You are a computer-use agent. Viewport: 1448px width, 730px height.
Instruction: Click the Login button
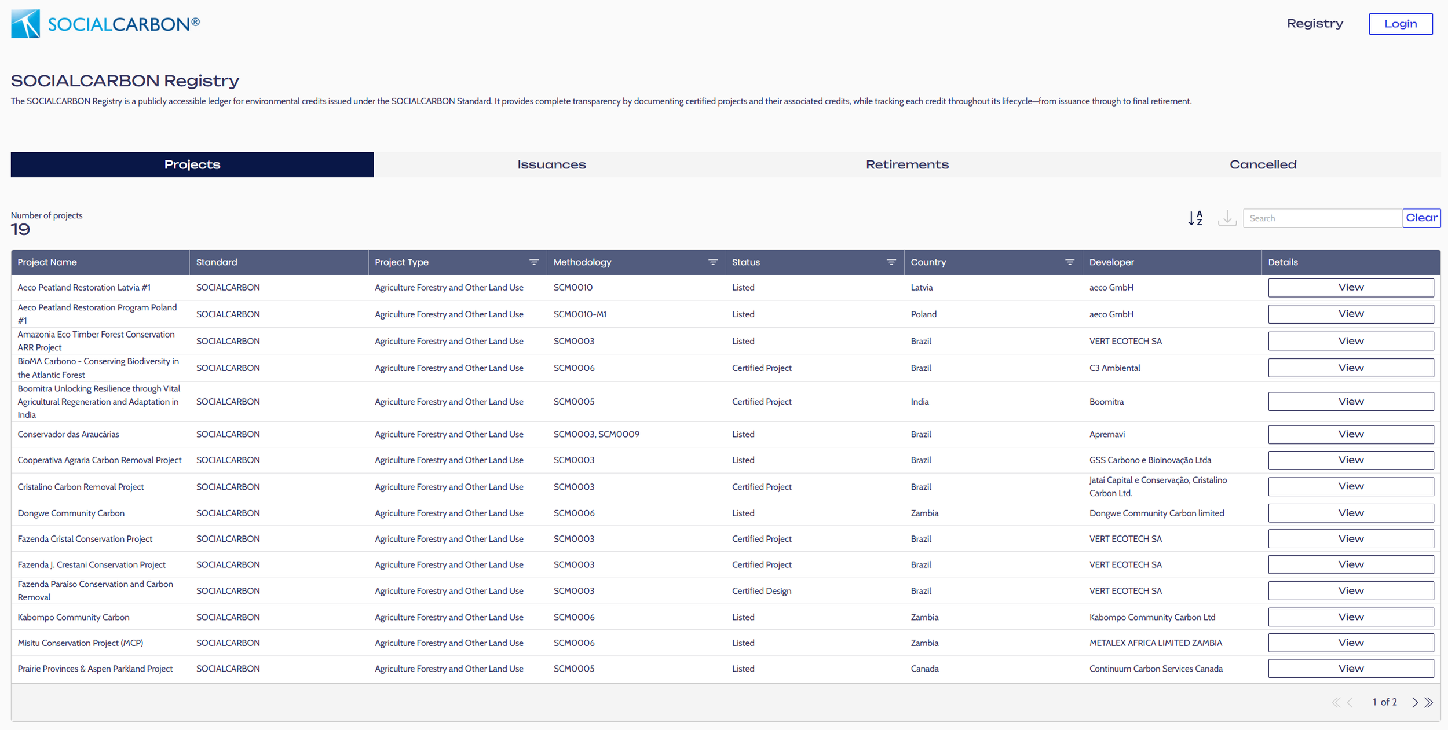[x=1401, y=24]
